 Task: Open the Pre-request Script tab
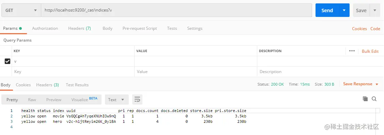point(140,28)
